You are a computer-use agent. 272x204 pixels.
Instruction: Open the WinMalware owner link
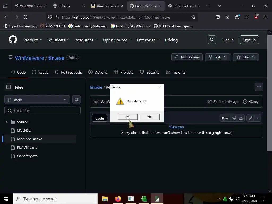click(x=29, y=58)
